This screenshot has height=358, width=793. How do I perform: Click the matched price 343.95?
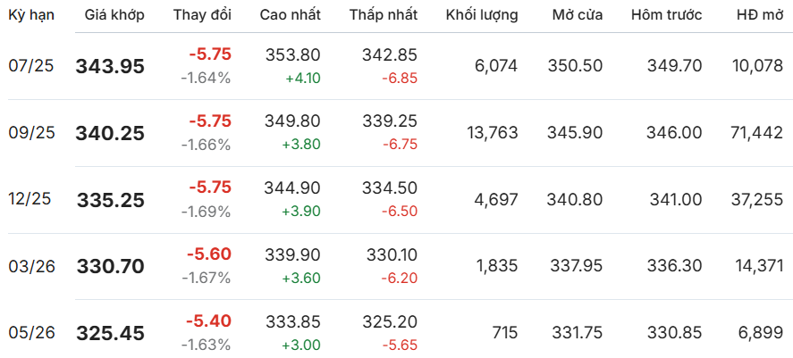110,66
